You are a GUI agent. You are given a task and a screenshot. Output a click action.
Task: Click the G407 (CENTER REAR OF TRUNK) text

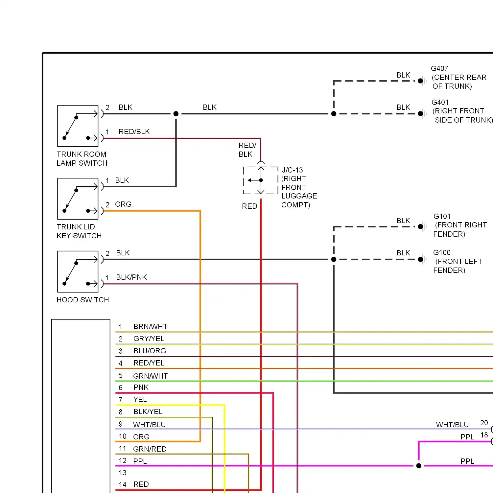[x=459, y=77]
